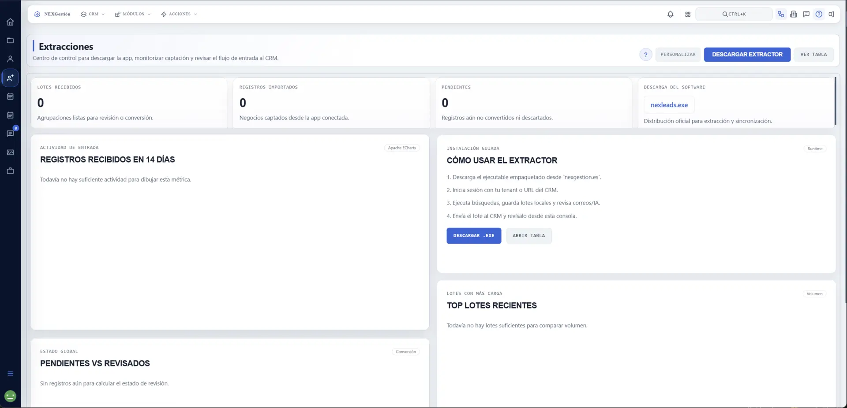Open sidebar messages icon with 8 badge
The height and width of the screenshot is (408, 847).
[10, 134]
